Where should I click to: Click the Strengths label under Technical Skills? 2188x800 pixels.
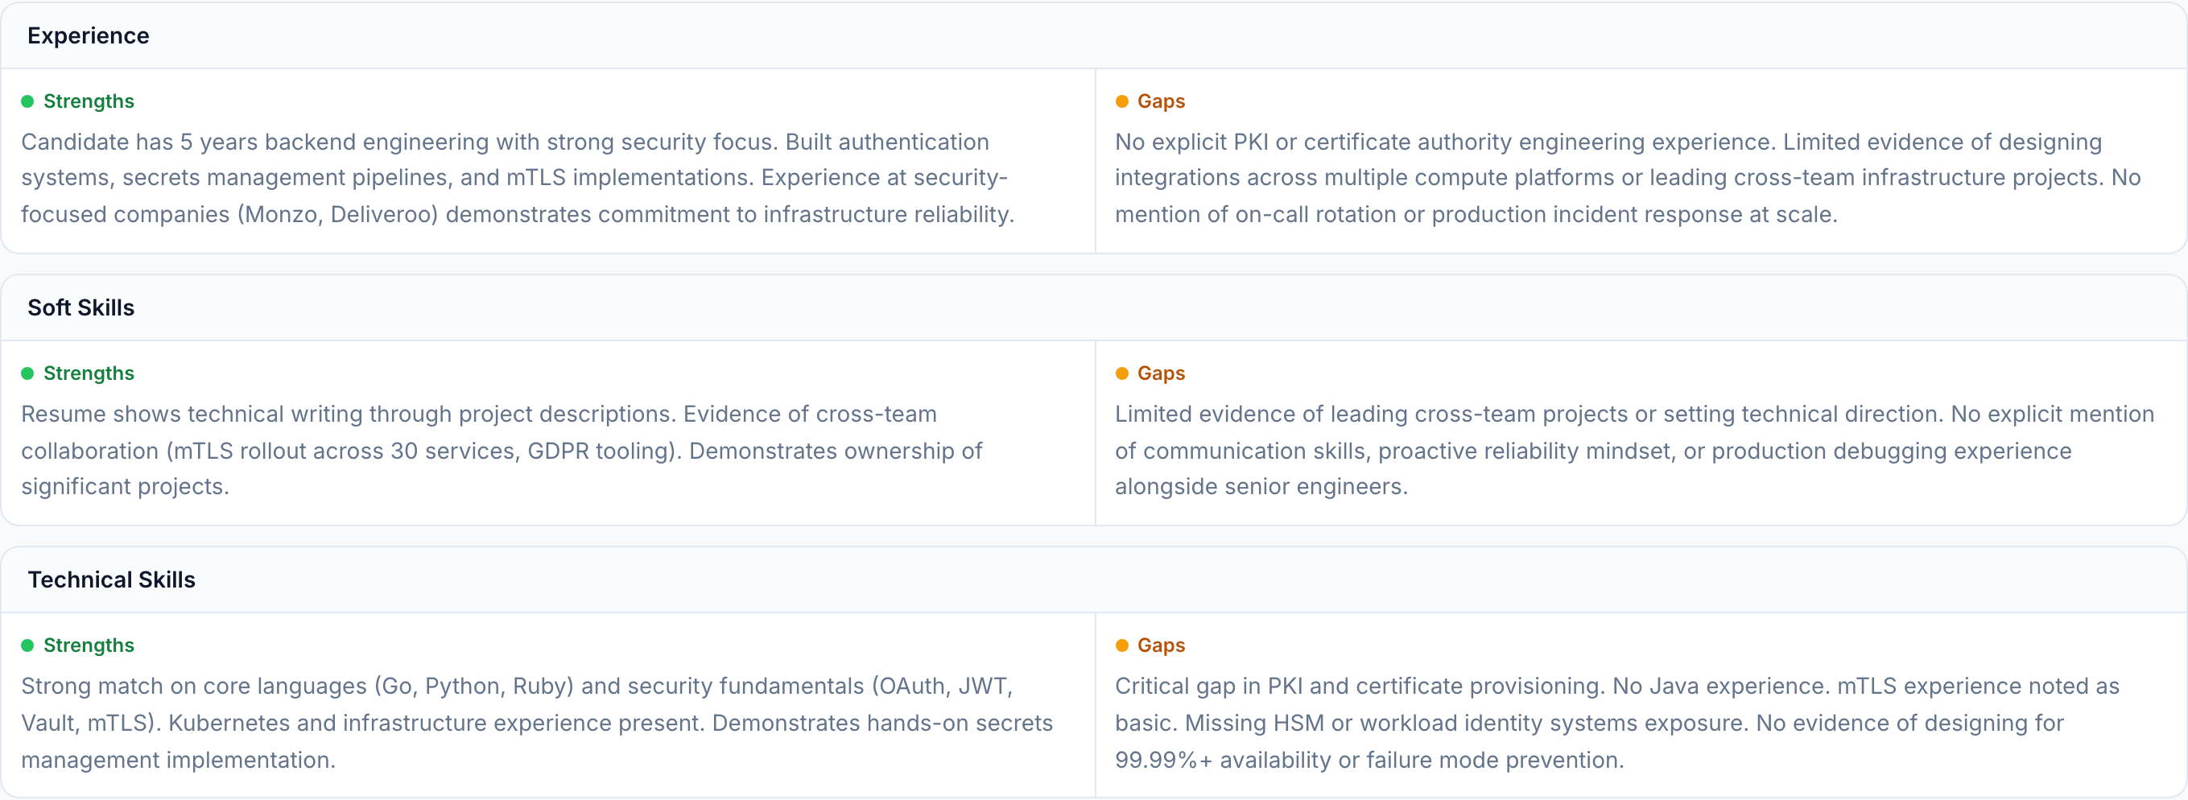click(x=89, y=645)
